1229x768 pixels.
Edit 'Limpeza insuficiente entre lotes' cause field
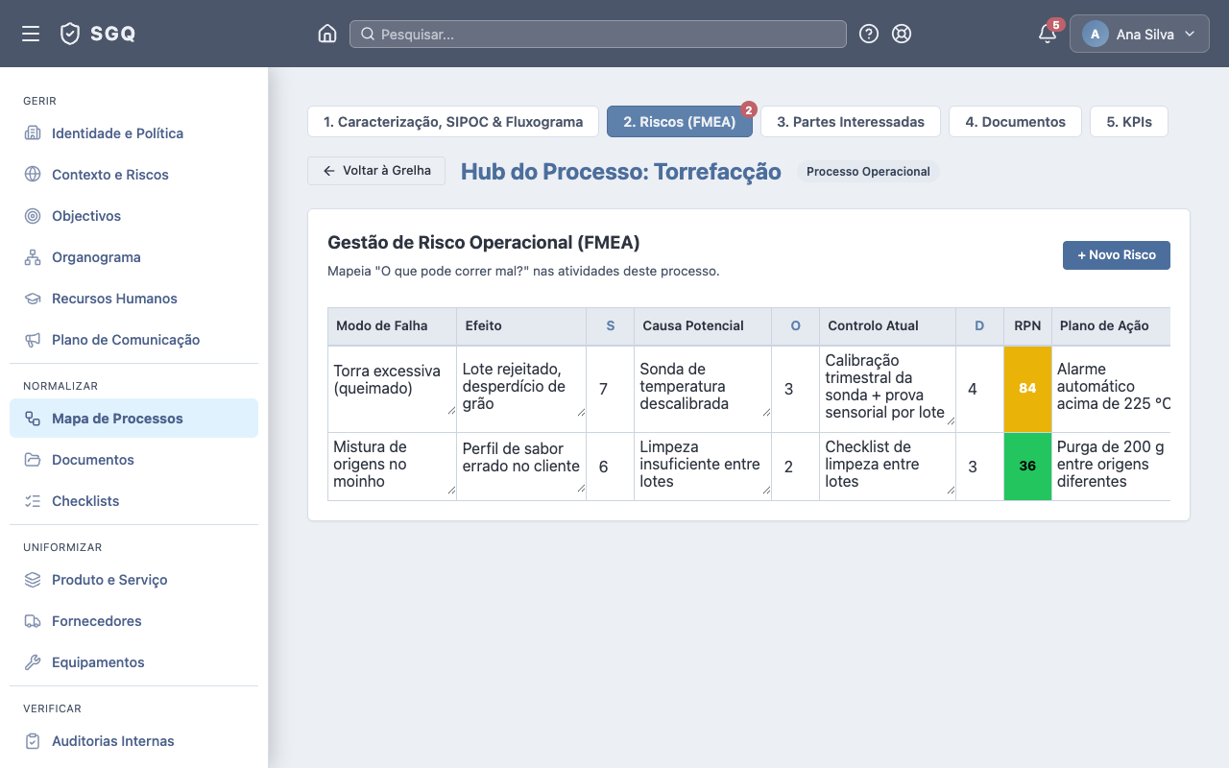[x=703, y=465]
